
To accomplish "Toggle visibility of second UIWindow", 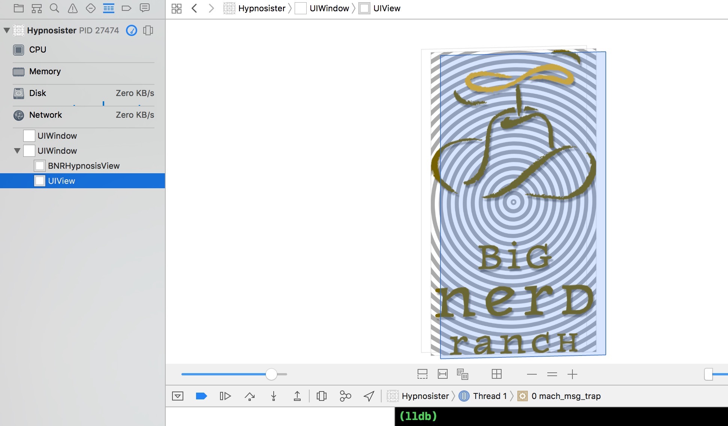I will pos(28,151).
